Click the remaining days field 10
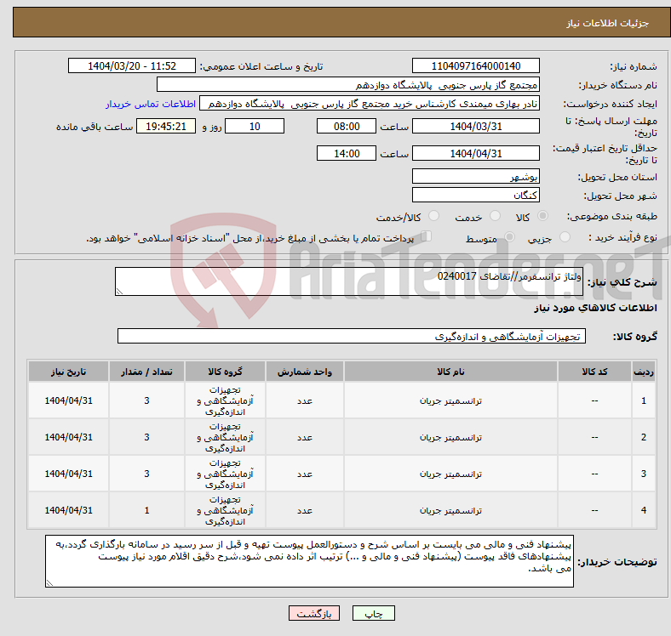This screenshot has width=671, height=636. pyautogui.click(x=255, y=126)
